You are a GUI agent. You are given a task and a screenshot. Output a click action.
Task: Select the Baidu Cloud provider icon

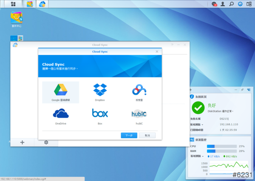139,92
